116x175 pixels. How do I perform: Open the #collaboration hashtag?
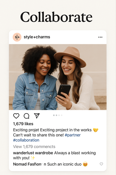[26, 140]
